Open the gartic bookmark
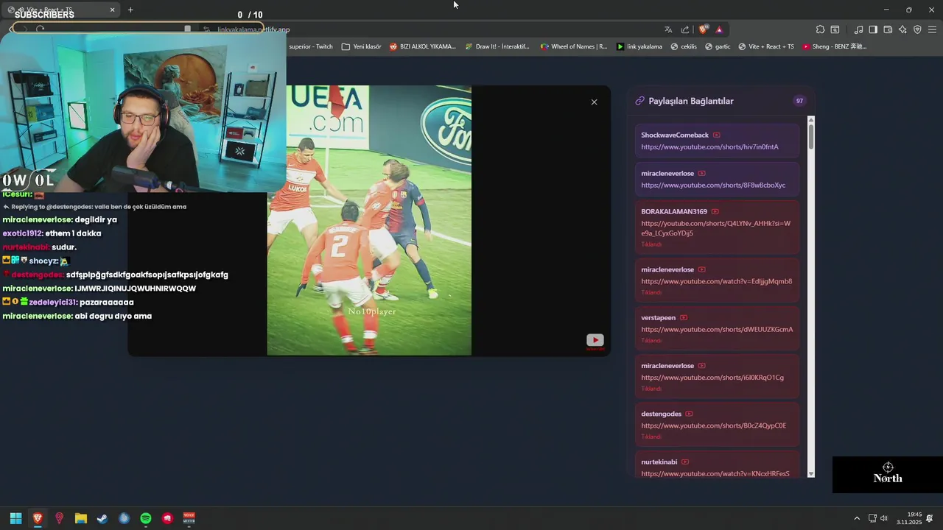943x530 pixels. tap(718, 46)
